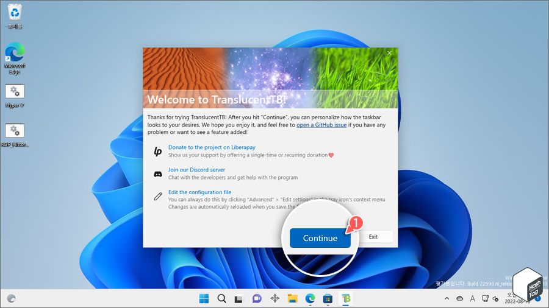Open Donate to the project on Liberapay link

tap(212, 147)
